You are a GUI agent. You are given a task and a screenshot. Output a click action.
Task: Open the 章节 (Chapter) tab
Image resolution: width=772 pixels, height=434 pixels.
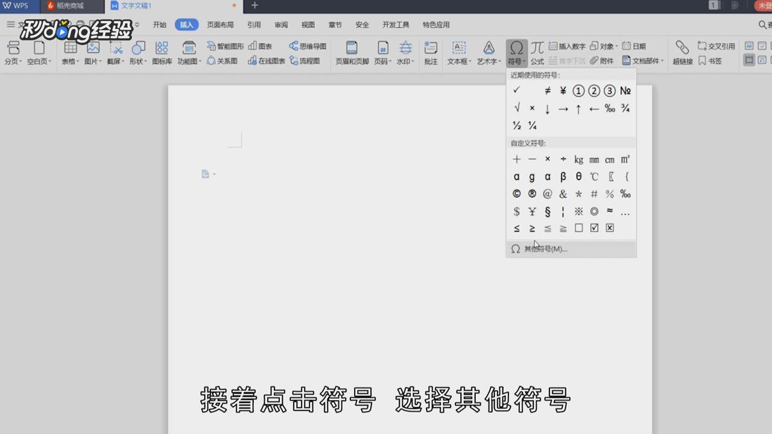pyautogui.click(x=335, y=25)
